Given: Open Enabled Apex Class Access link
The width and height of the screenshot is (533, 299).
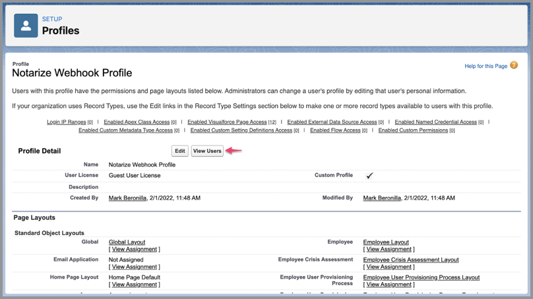Looking at the screenshot, I should (x=137, y=122).
